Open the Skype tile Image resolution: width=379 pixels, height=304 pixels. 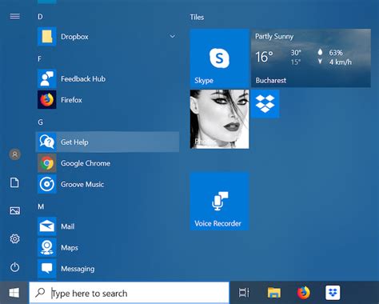coord(219,58)
